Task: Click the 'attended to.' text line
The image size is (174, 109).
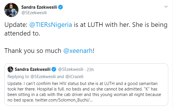Action: (x=22, y=33)
